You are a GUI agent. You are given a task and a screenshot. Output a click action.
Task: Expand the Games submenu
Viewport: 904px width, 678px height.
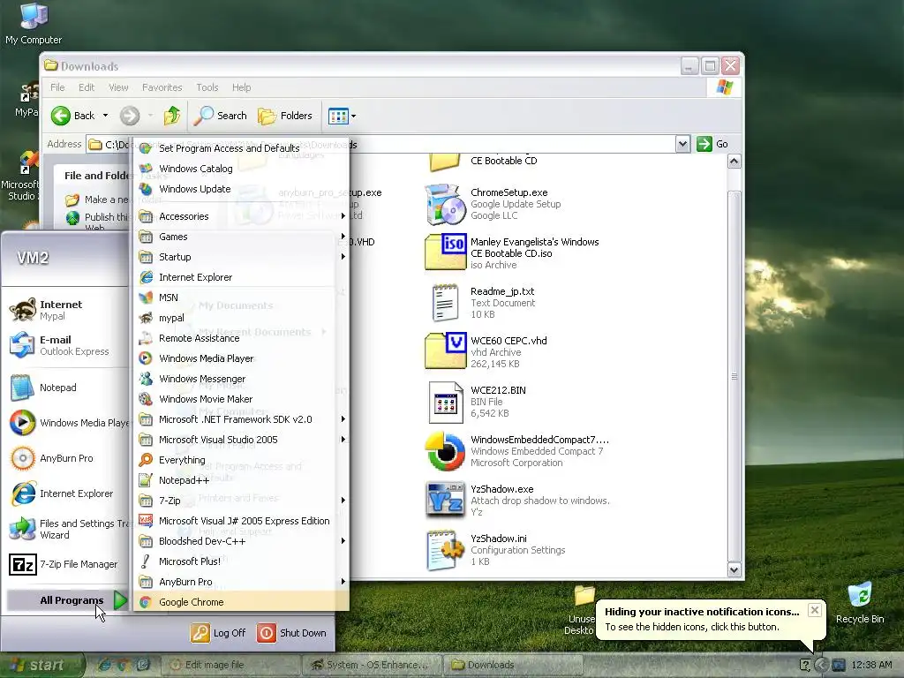[241, 237]
